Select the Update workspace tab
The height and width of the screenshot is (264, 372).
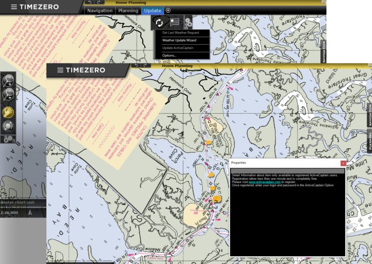pos(153,10)
